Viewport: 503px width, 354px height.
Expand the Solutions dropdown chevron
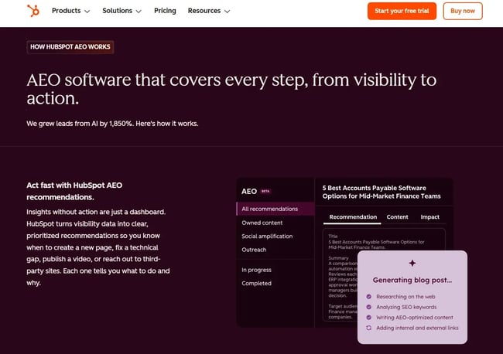point(139,12)
